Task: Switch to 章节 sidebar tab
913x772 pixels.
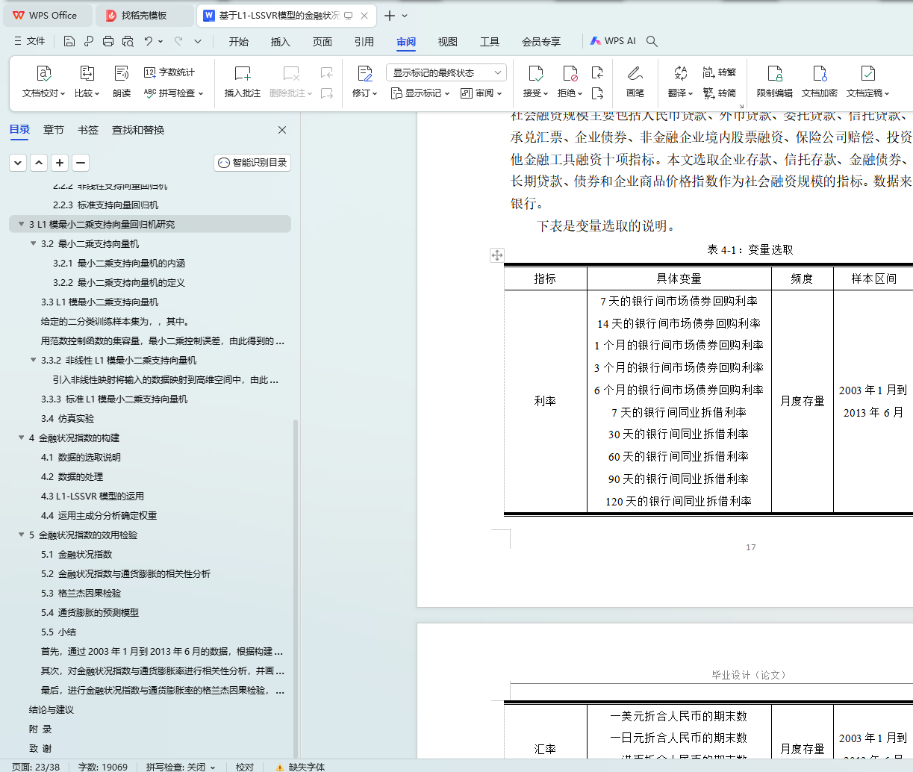Action: point(54,130)
